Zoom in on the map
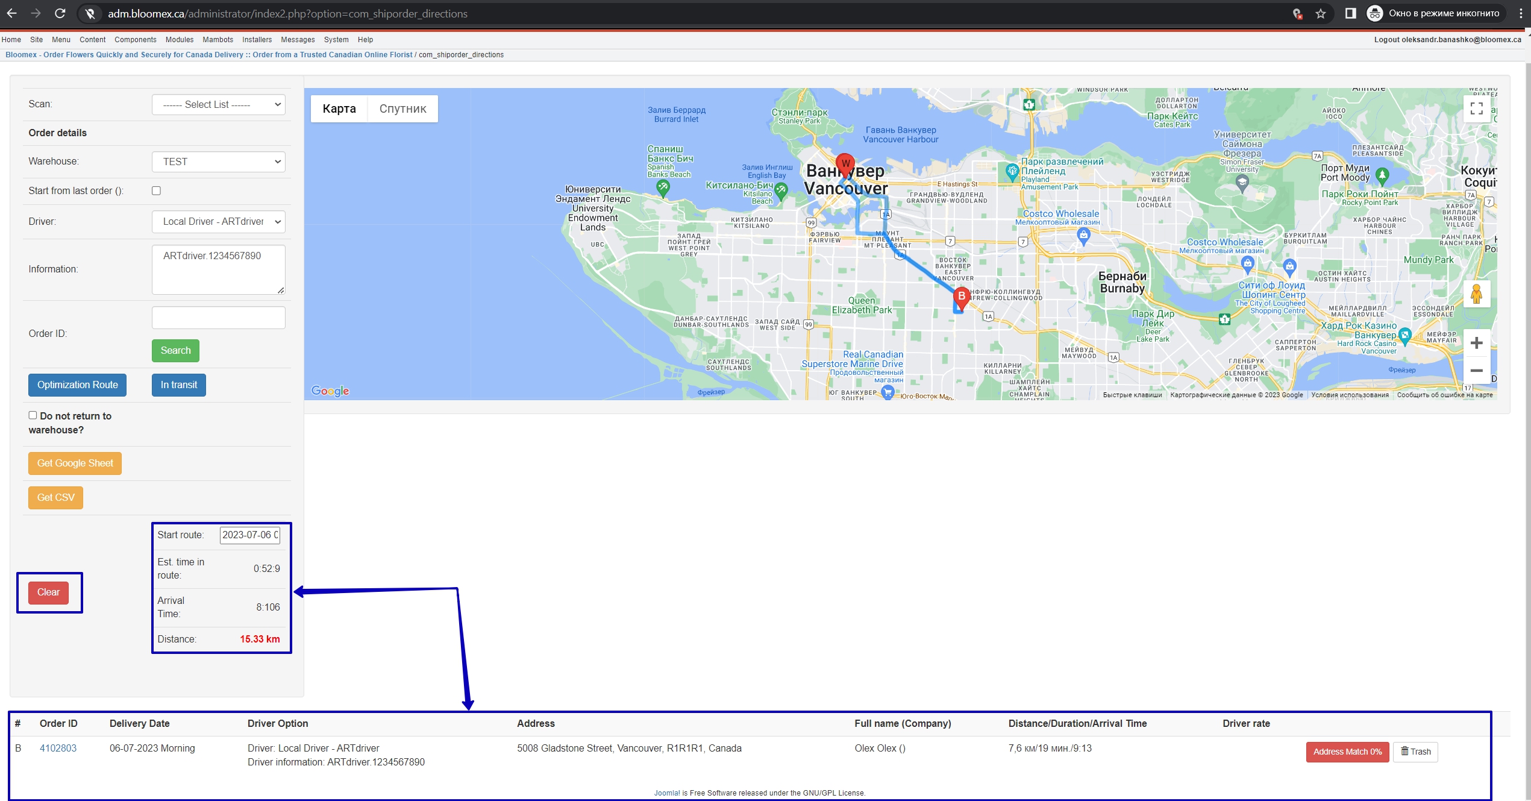 (x=1476, y=343)
